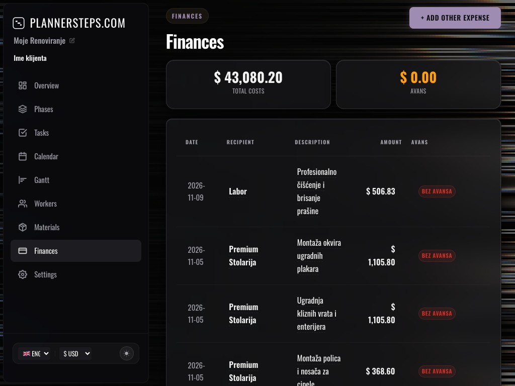Image resolution: width=515 pixels, height=386 pixels.
Task: Open the Calendar icon in sidebar
Action: pyautogui.click(x=23, y=156)
